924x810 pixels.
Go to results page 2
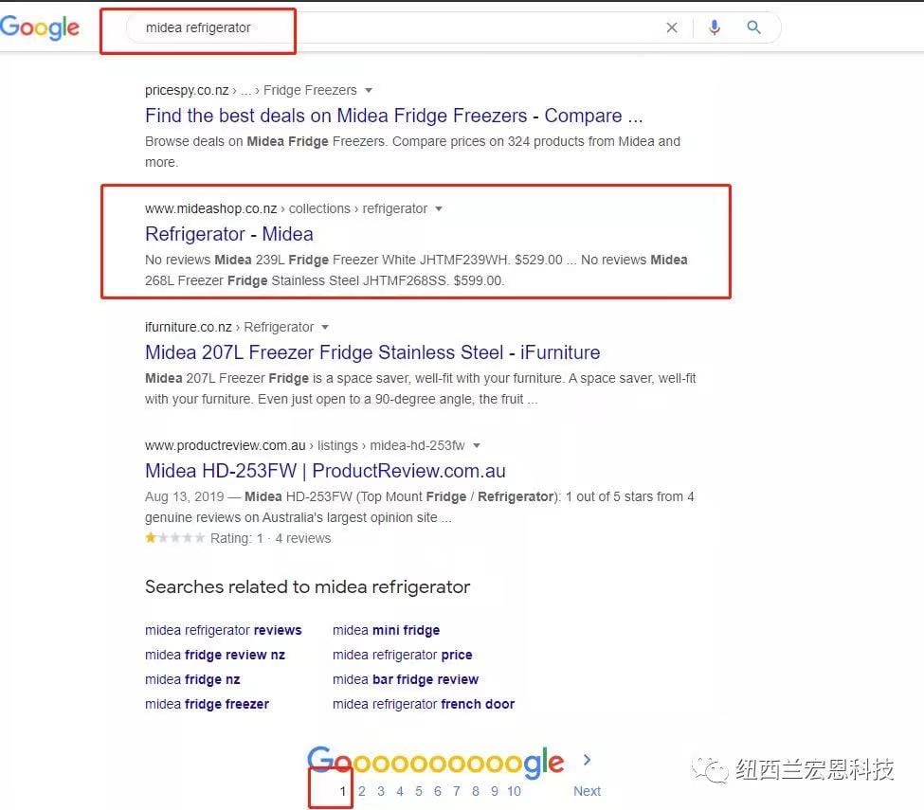pyautogui.click(x=361, y=791)
